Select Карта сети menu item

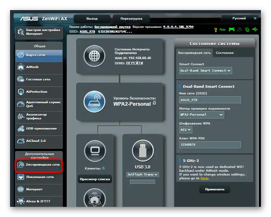(x=39, y=55)
